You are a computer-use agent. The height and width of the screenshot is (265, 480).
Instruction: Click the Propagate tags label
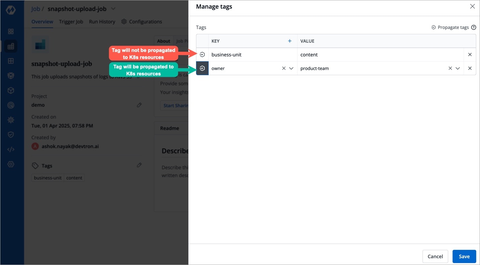(453, 28)
